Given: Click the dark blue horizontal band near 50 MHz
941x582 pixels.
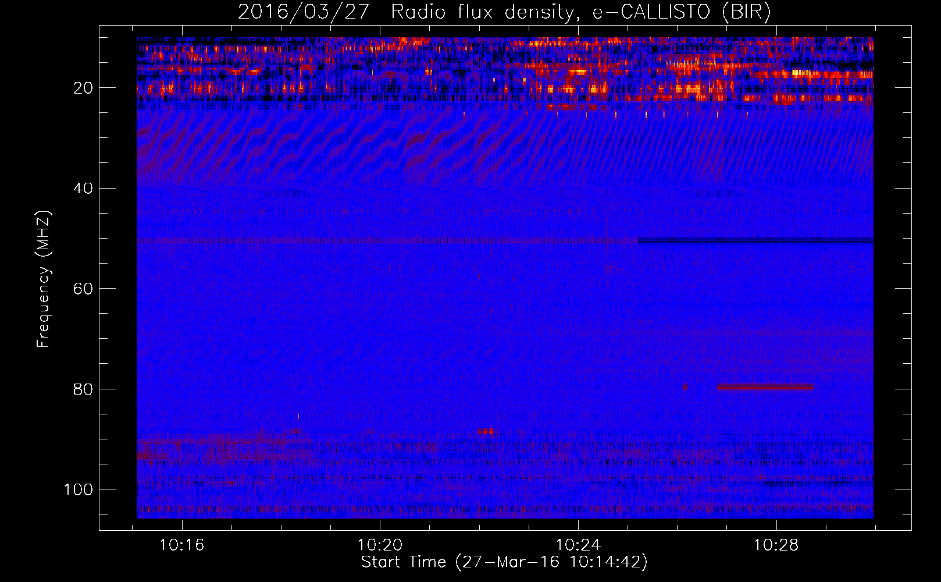Looking at the screenshot, I should pyautogui.click(x=755, y=240).
